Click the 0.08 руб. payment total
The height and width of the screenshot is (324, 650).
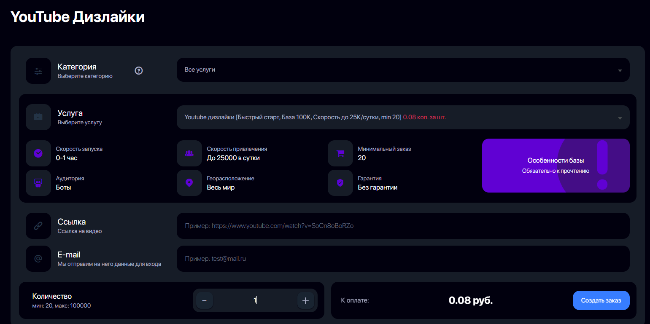click(x=471, y=300)
